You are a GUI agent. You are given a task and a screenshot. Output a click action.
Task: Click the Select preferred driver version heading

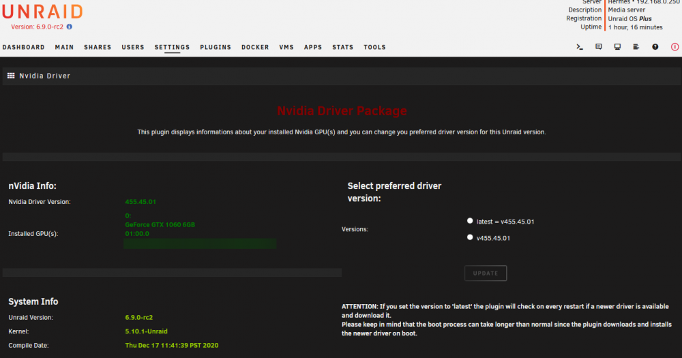point(394,192)
